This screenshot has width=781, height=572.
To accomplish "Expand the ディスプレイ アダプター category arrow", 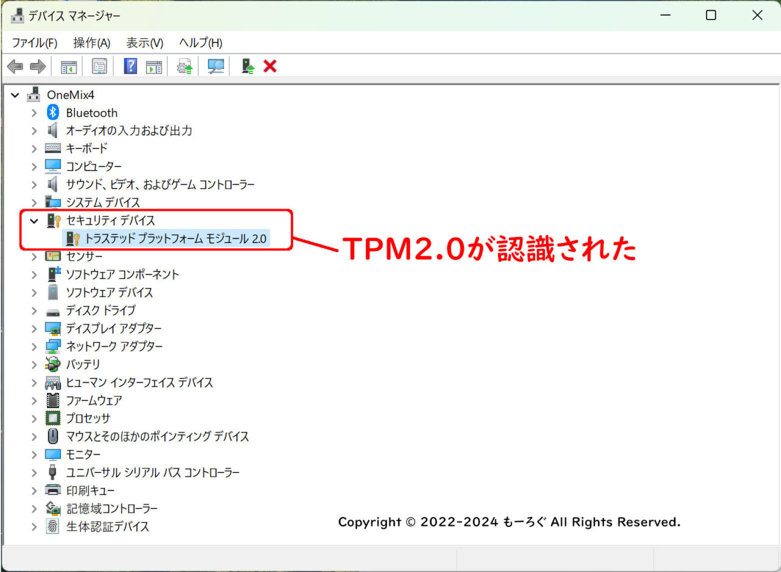I will 35,328.
